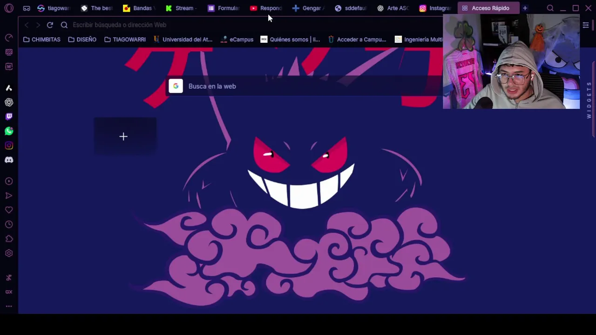Open browsing history clock icon

[x=9, y=225]
